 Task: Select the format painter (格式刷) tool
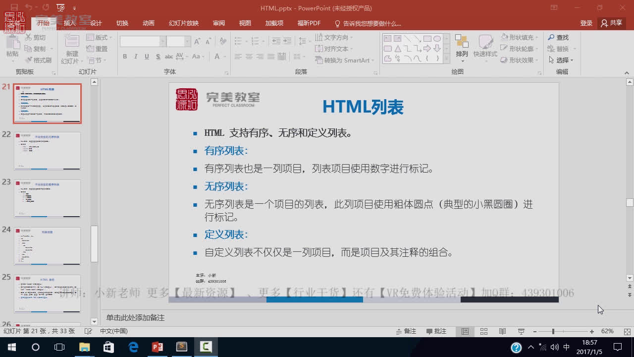[x=39, y=59]
